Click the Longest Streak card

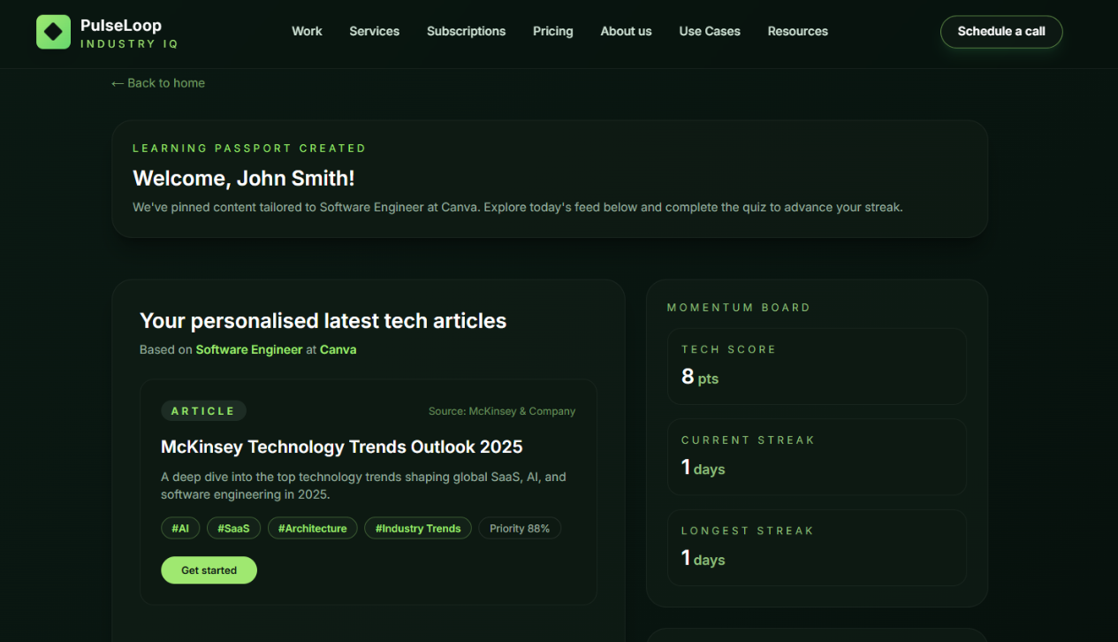click(x=817, y=547)
